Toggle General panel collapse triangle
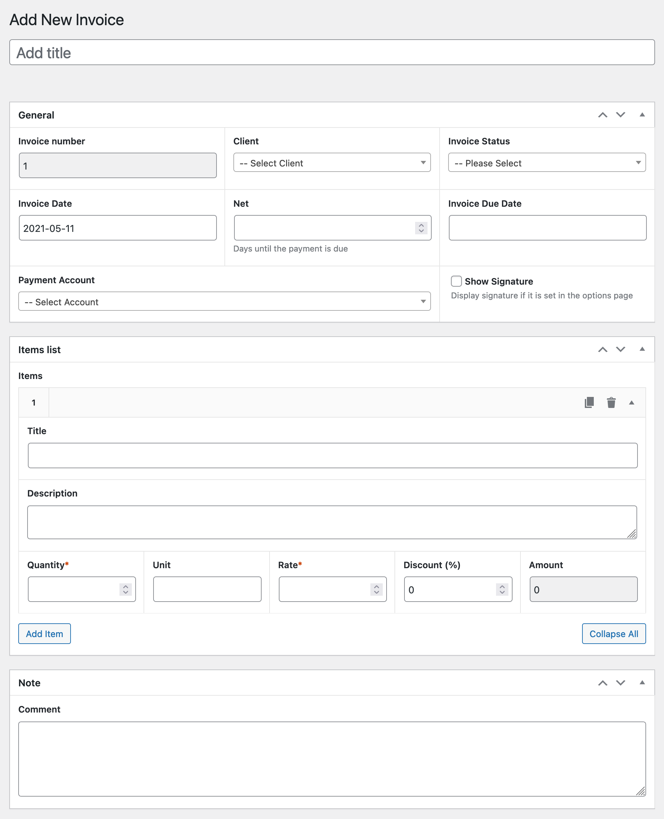The width and height of the screenshot is (664, 819). click(x=642, y=114)
